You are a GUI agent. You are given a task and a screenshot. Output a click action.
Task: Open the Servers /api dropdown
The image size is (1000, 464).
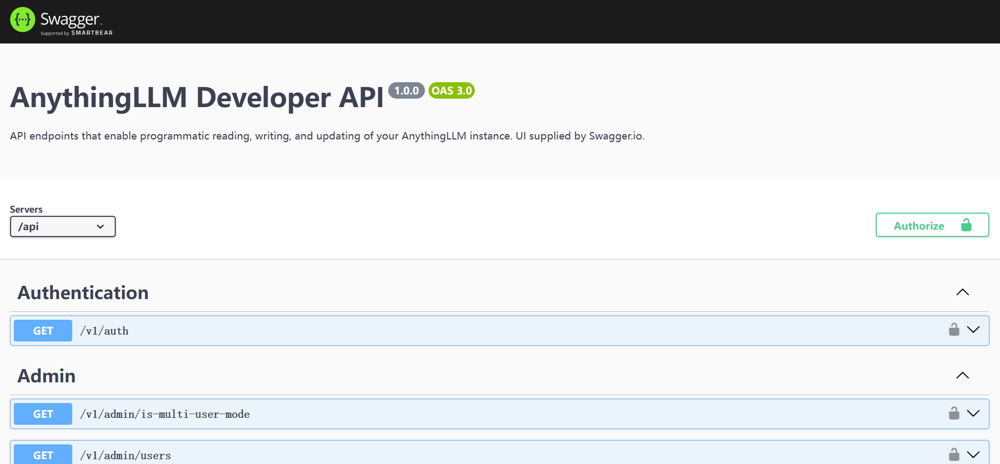coord(63,226)
